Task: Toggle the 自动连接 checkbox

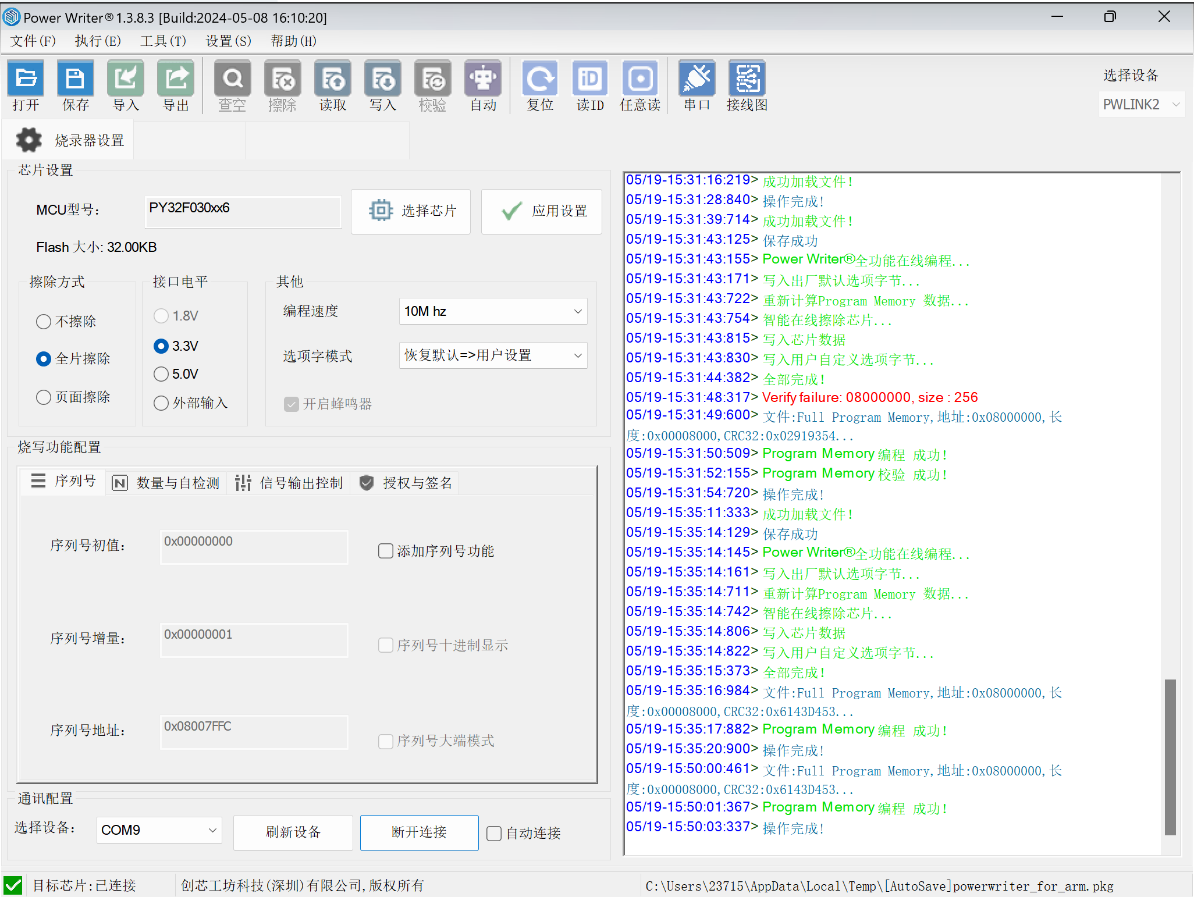Action: (494, 834)
